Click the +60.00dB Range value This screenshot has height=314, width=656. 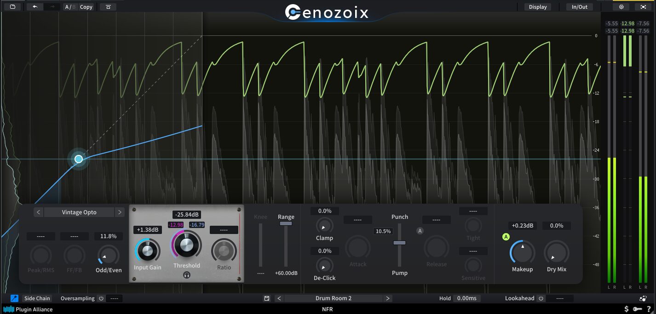286,273
